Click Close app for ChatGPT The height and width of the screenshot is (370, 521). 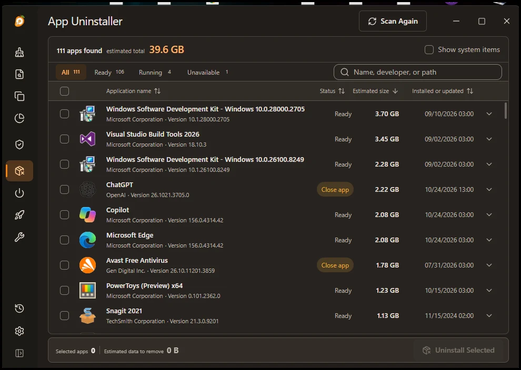tap(335, 190)
